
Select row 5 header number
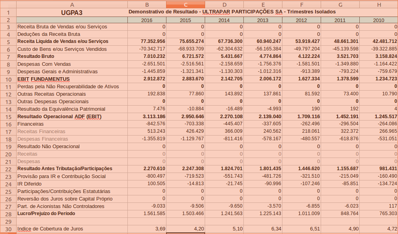pos(8,42)
